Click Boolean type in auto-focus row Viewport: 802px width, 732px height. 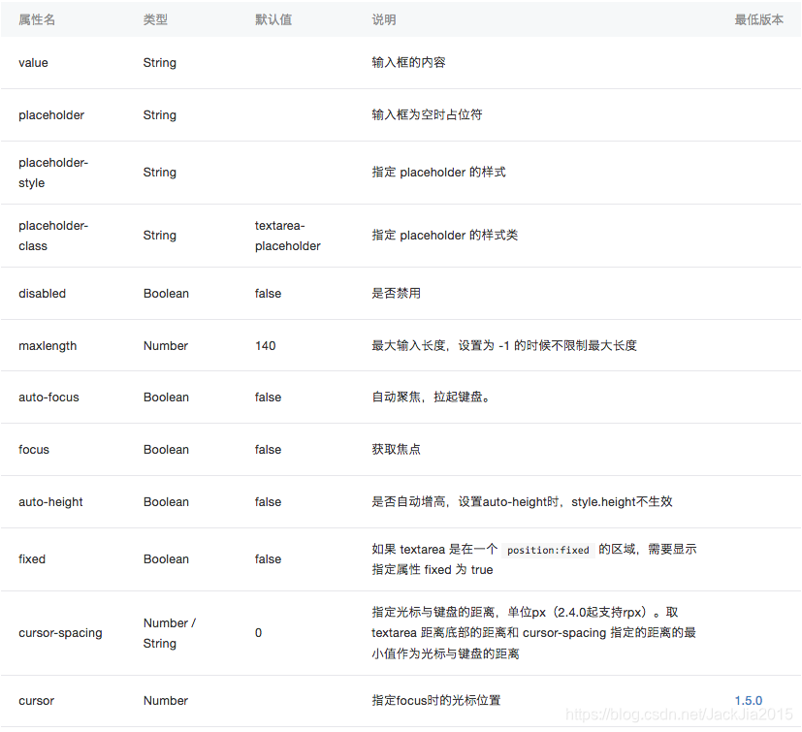pos(166,397)
